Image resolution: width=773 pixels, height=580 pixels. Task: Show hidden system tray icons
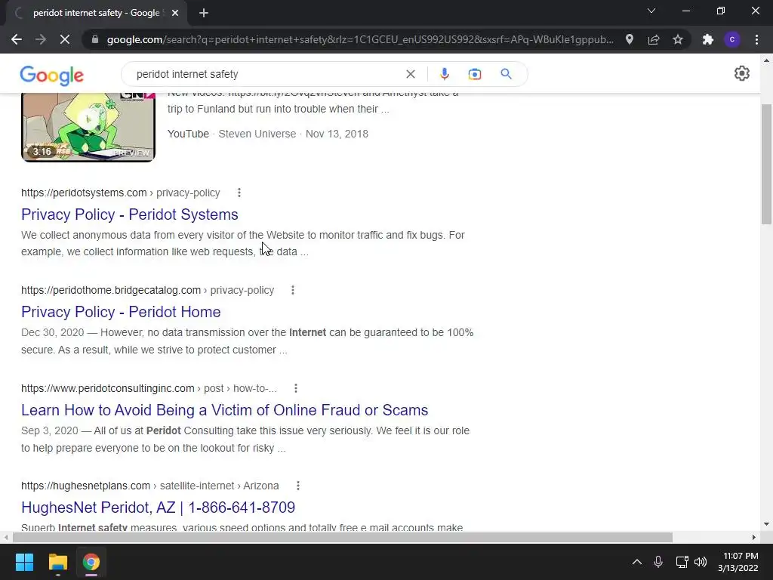pos(637,562)
